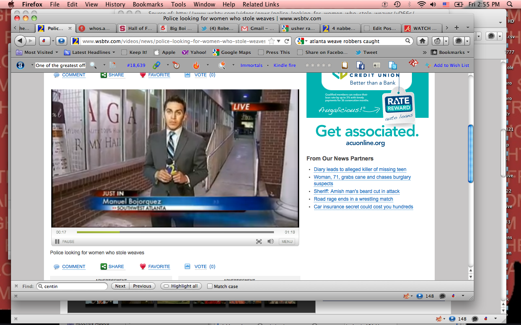
Task: Bookmark this page with the star icon
Action: click(x=271, y=41)
